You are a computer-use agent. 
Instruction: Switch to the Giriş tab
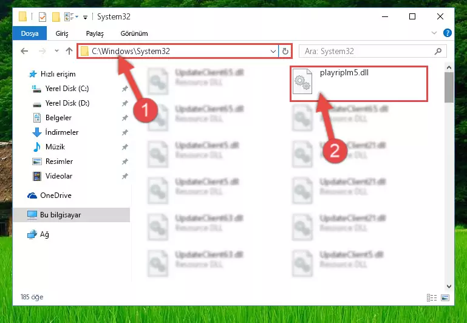tap(62, 33)
